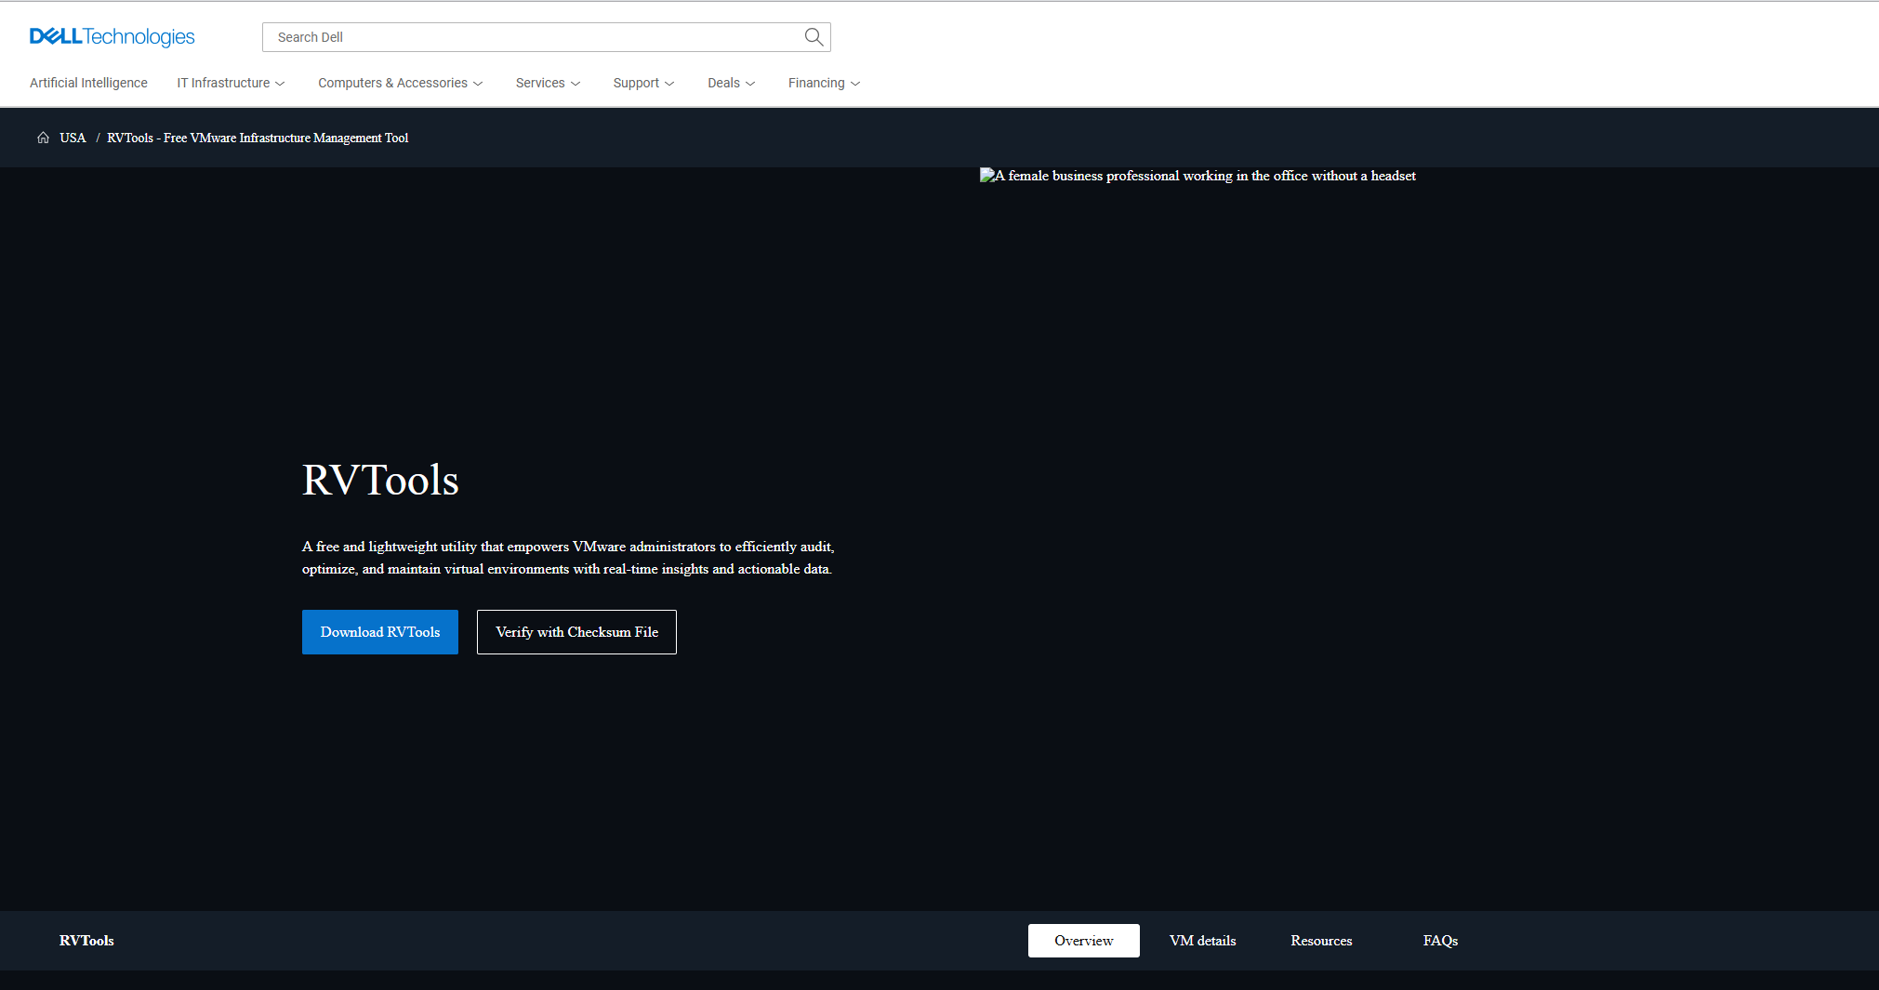
Task: Go to USA breadcrumb link
Action: point(73,138)
